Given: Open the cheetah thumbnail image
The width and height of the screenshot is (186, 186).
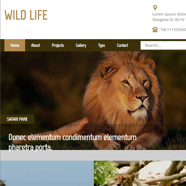Looking at the screenshot, I should [140, 173].
